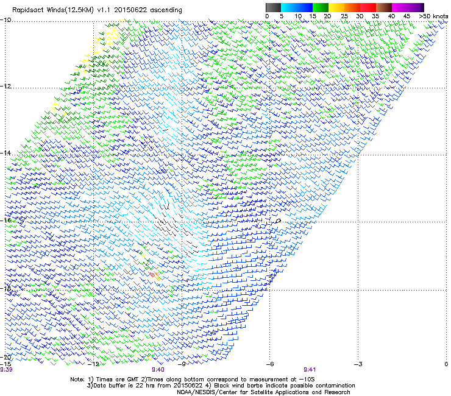Click the '25' legend scale label
Image resolution: width=451 pixels, height=396 pixels.
pos(344,16)
